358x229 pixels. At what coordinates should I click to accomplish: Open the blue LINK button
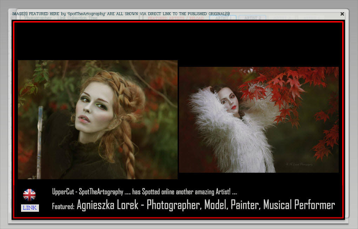(30, 208)
